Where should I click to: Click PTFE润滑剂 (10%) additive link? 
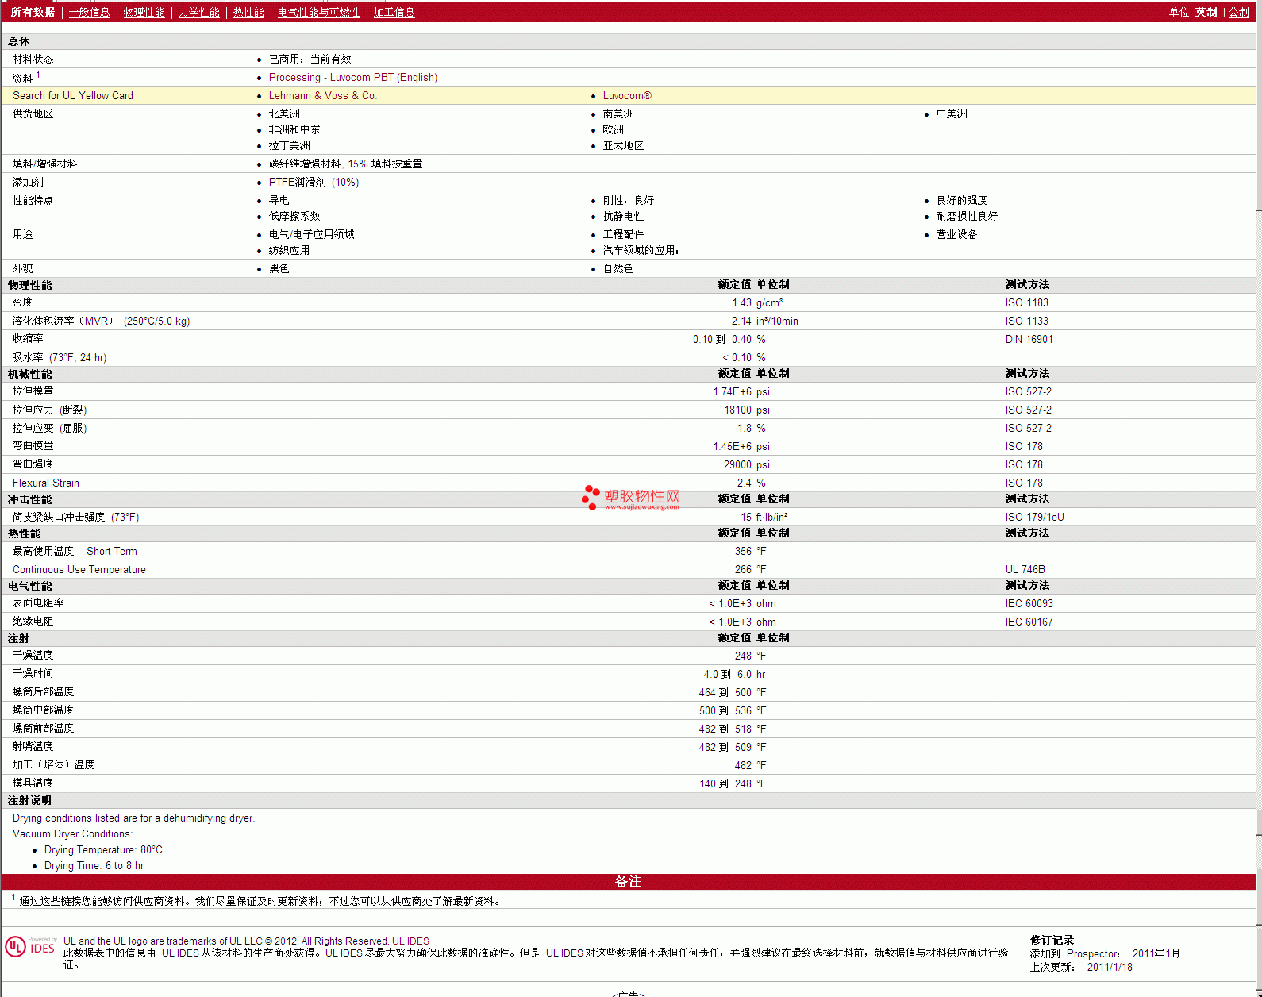pos(314,182)
